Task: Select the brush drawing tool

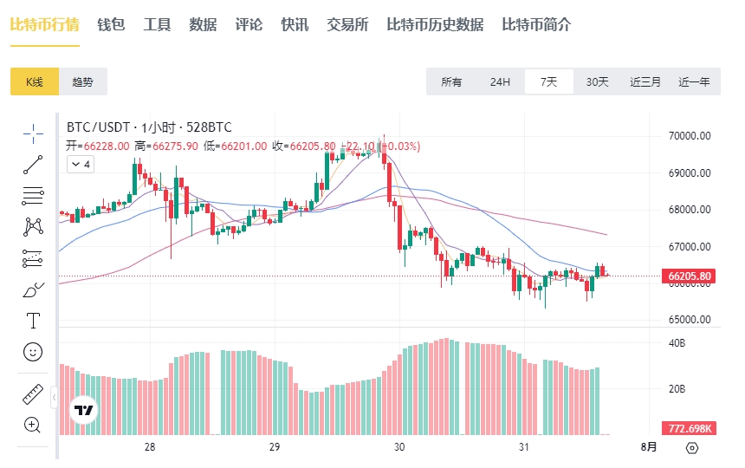Action: coord(33,289)
